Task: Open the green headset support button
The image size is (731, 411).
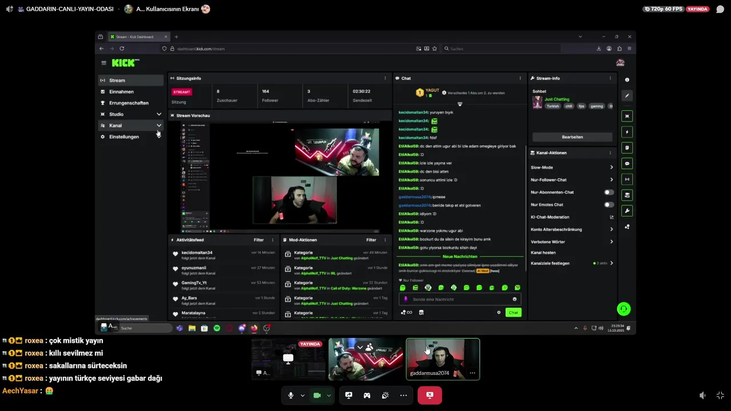Action: 624,309
